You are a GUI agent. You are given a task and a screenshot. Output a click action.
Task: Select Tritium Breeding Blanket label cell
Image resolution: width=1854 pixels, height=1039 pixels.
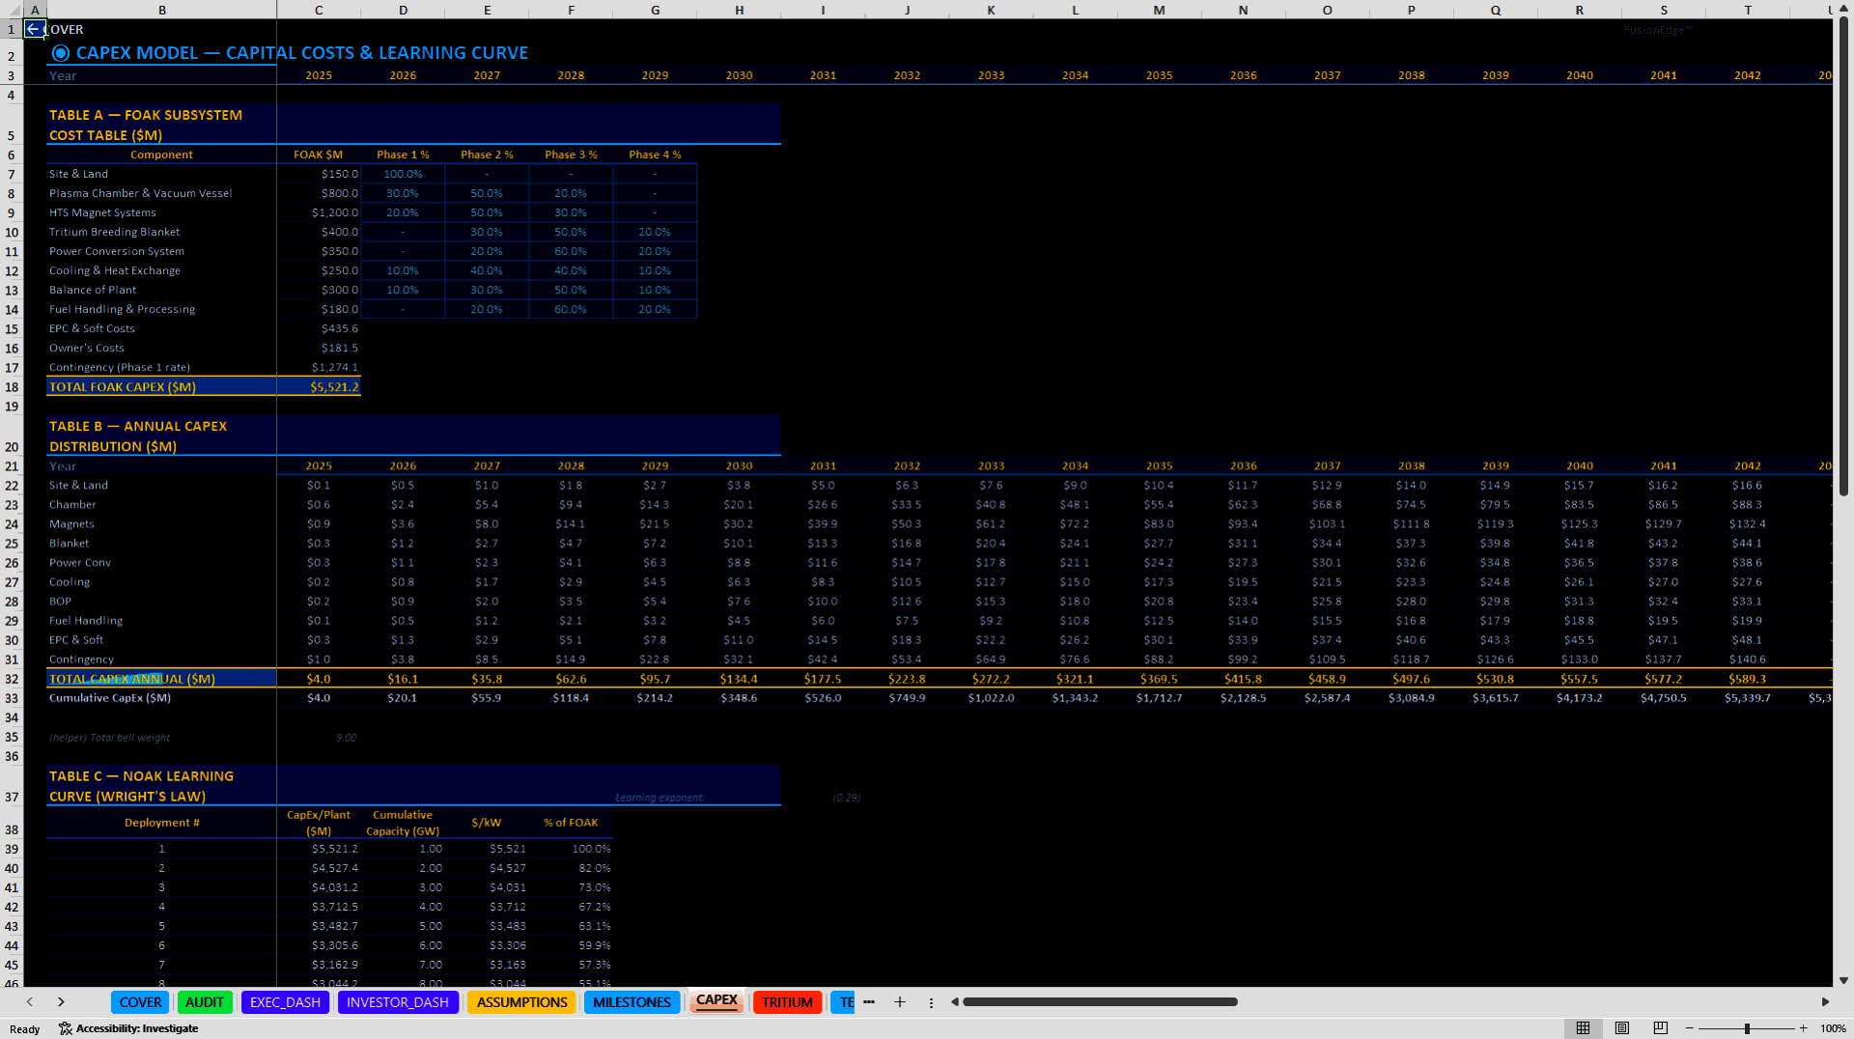pos(161,232)
